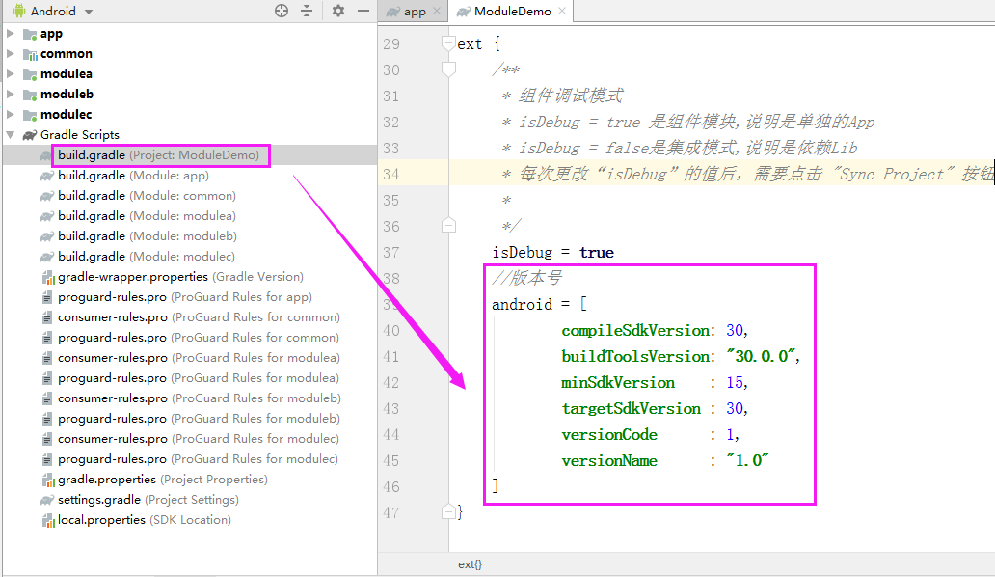Close the app editor tab
995x577 pixels.
(437, 11)
